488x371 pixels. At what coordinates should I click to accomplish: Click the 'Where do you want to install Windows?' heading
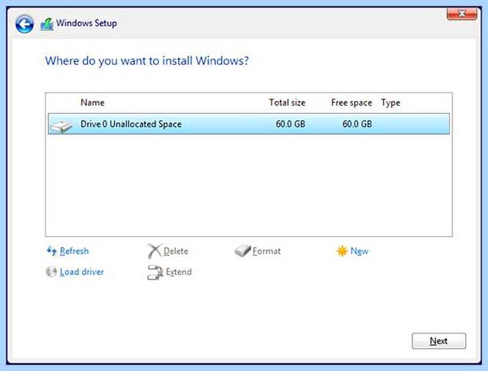[147, 61]
